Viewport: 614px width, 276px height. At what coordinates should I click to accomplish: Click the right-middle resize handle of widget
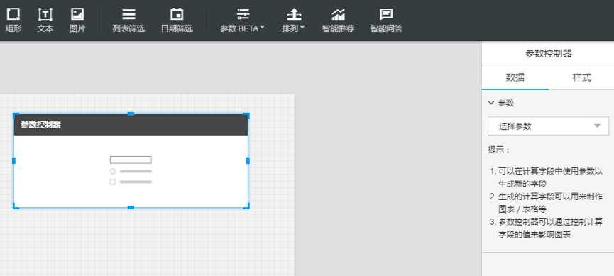[248, 160]
